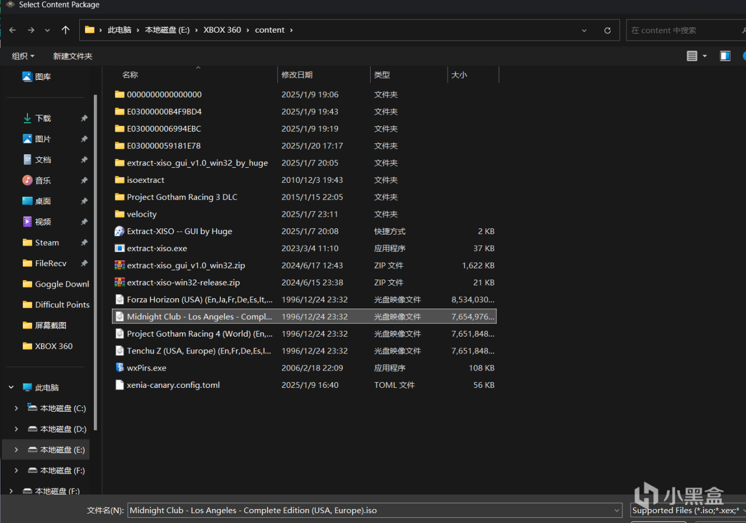Select 本地磁盘 (D:) drive in tree
Image resolution: width=746 pixels, height=523 pixels.
tap(57, 429)
